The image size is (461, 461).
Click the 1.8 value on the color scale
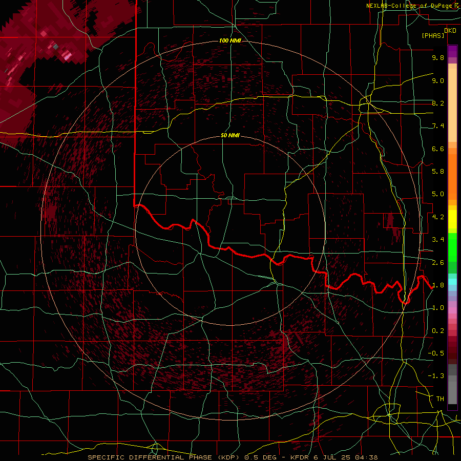(438, 285)
